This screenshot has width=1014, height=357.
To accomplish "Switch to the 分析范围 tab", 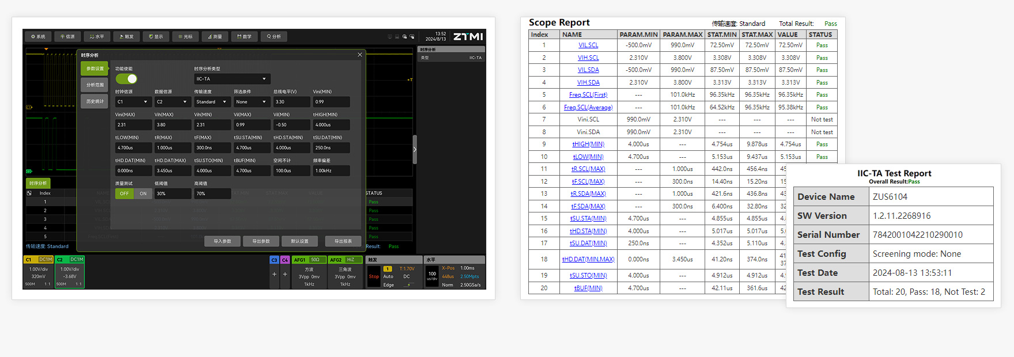I will [x=95, y=85].
